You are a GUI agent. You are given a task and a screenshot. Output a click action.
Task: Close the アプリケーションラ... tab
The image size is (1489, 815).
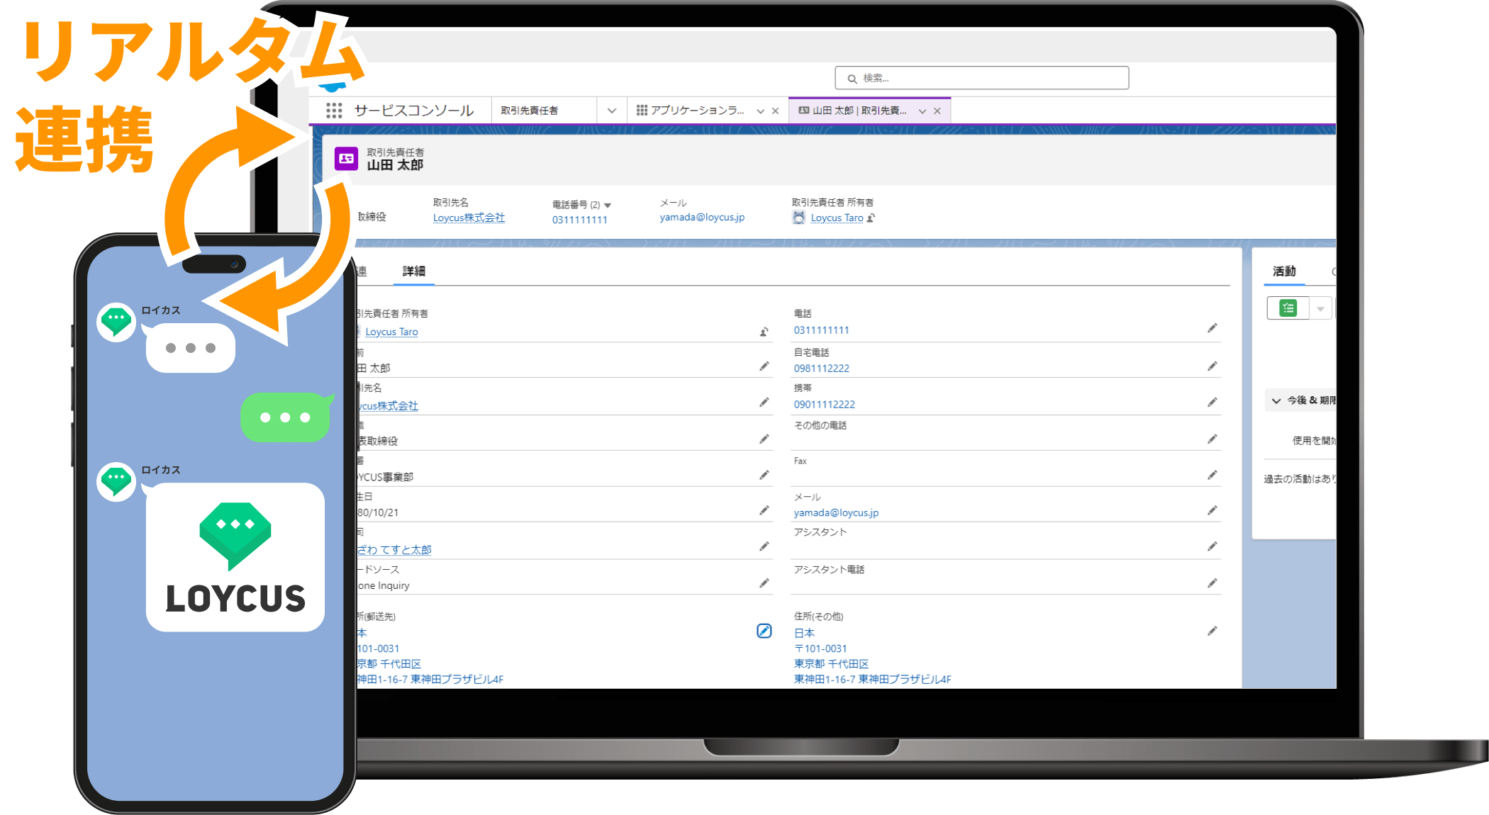pos(775,111)
